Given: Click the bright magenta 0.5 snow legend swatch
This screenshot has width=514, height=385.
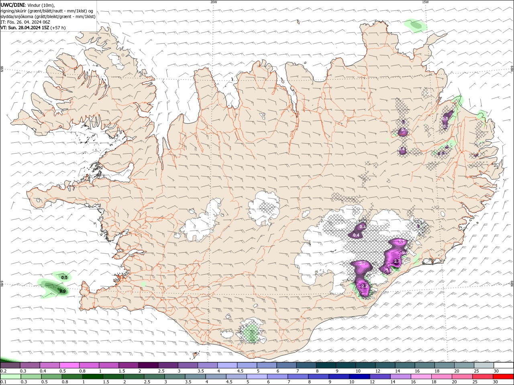Looking at the screenshot, I should 69,365.
